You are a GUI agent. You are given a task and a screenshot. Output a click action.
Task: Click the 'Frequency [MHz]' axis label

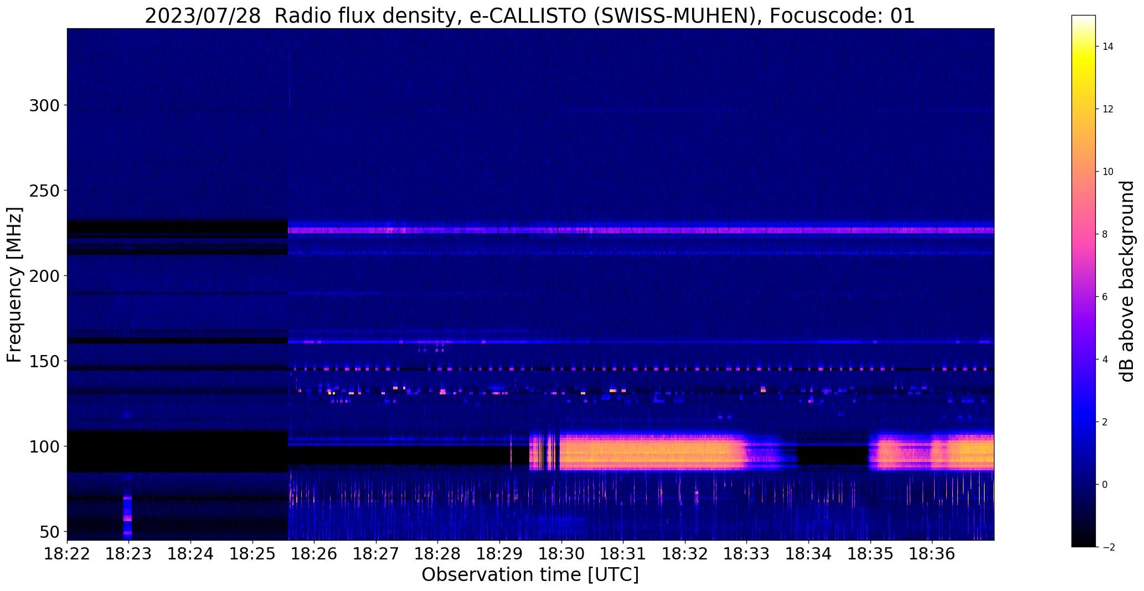point(15,285)
